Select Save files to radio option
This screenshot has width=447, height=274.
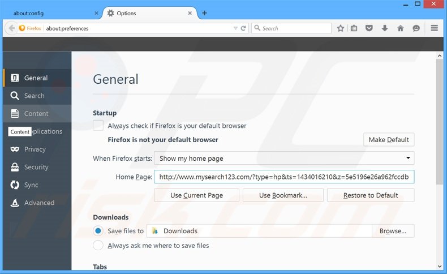pyautogui.click(x=98, y=231)
